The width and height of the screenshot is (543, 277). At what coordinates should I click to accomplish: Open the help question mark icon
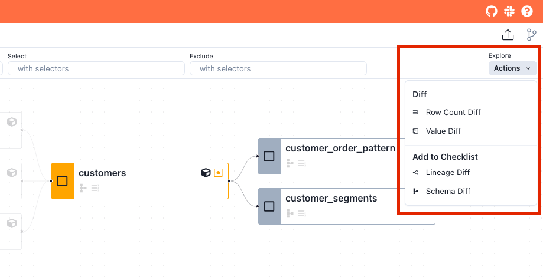coord(526,11)
